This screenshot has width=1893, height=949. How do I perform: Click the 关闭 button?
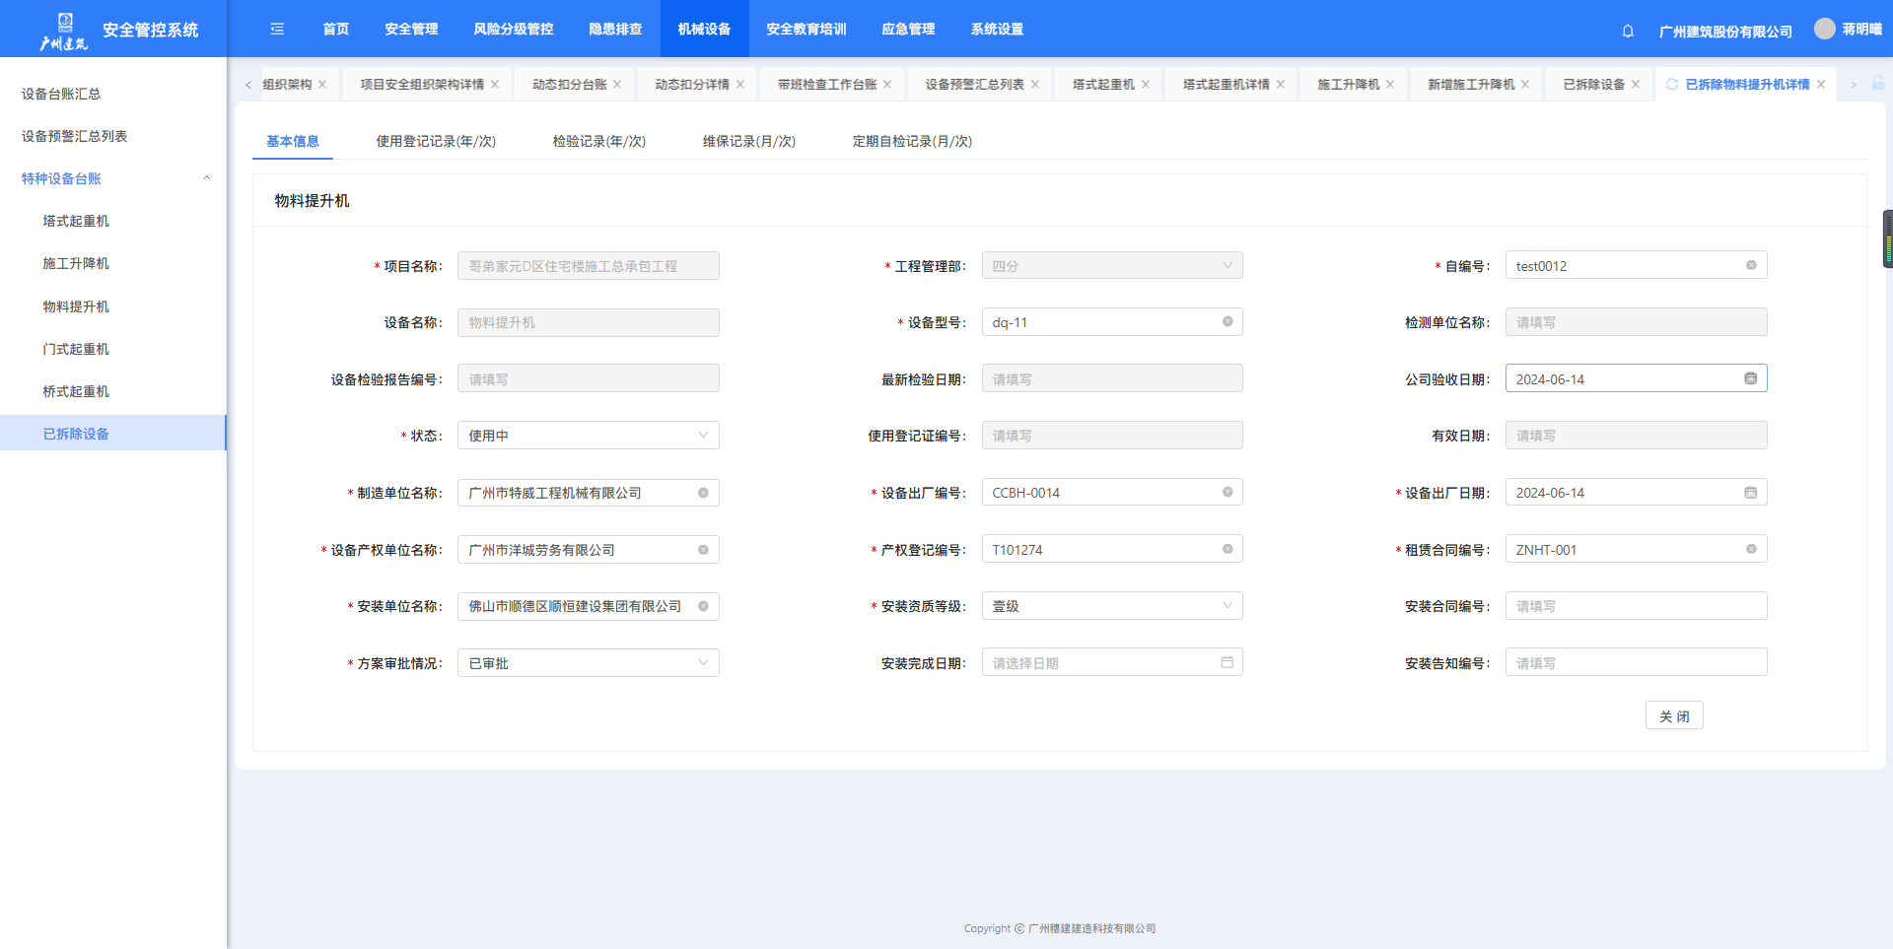click(x=1673, y=716)
